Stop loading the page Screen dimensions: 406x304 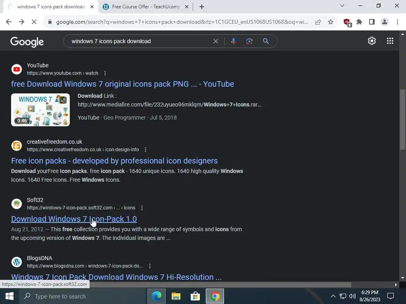coord(34,22)
